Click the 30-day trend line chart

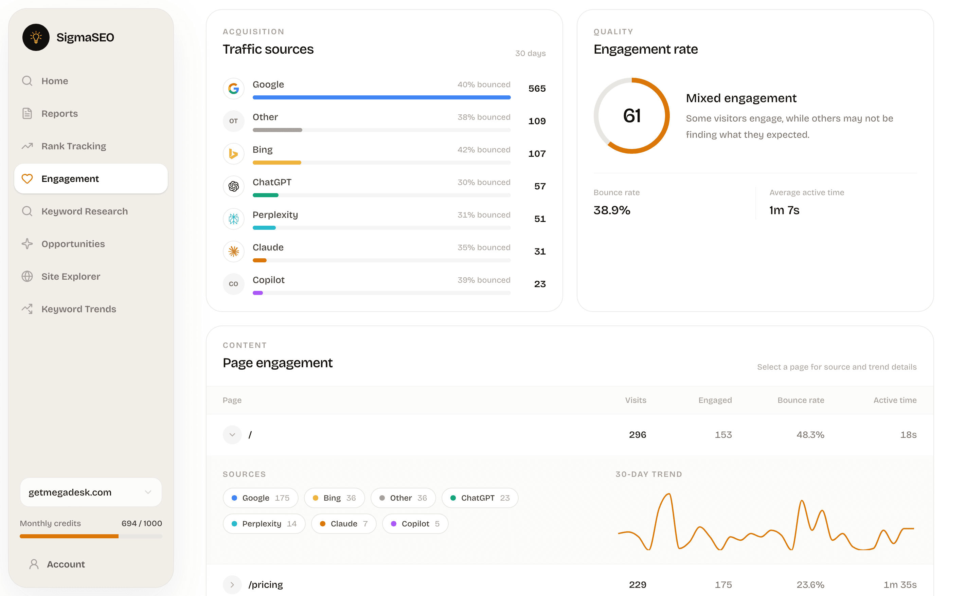[x=766, y=521]
